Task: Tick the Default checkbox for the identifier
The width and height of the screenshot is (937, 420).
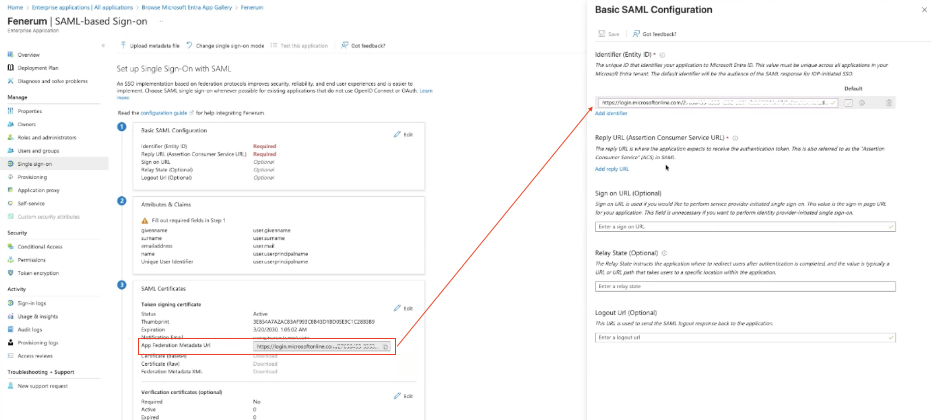Action: [x=849, y=103]
